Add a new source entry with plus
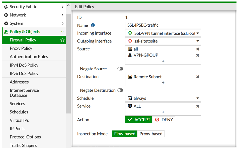The image size is (238, 149). tap(163, 61)
